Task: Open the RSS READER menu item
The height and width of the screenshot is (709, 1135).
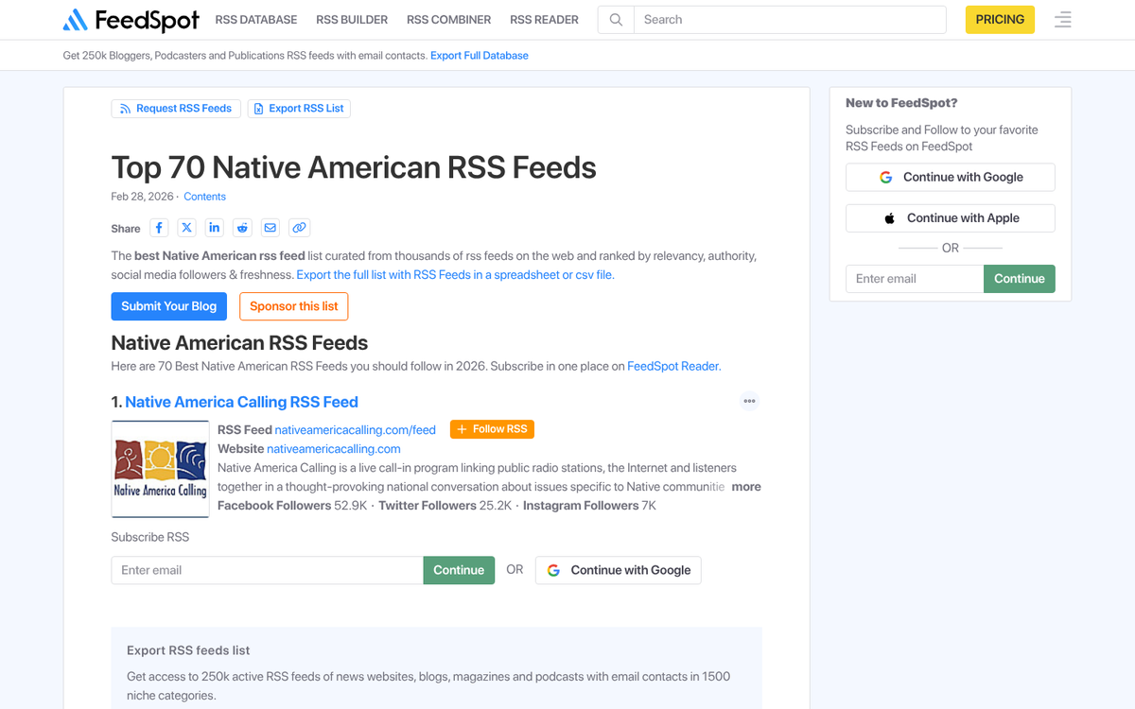Action: point(544,19)
